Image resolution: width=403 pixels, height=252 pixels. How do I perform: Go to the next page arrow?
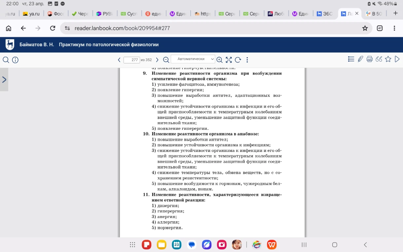point(157,60)
